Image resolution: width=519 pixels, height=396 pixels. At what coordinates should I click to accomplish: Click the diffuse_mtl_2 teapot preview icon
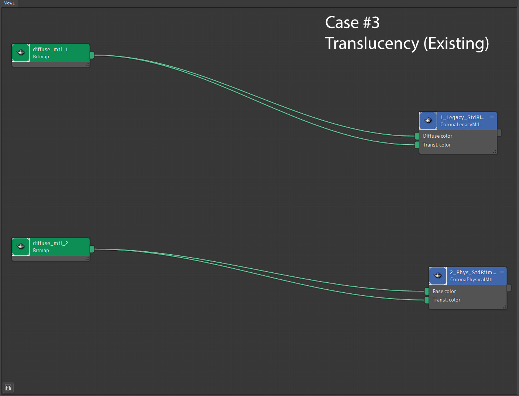(21, 247)
